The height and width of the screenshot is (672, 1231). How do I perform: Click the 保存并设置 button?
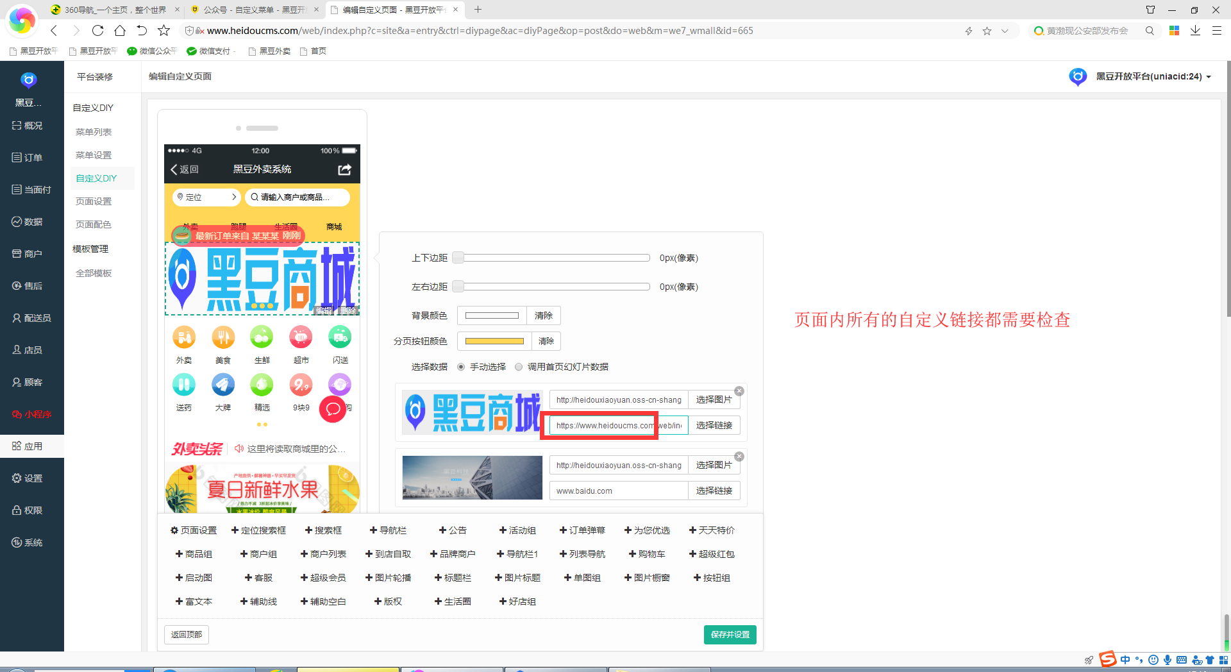(730, 635)
